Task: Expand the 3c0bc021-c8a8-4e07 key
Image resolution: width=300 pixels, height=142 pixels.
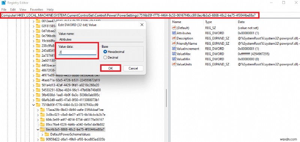Action: point(38,115)
